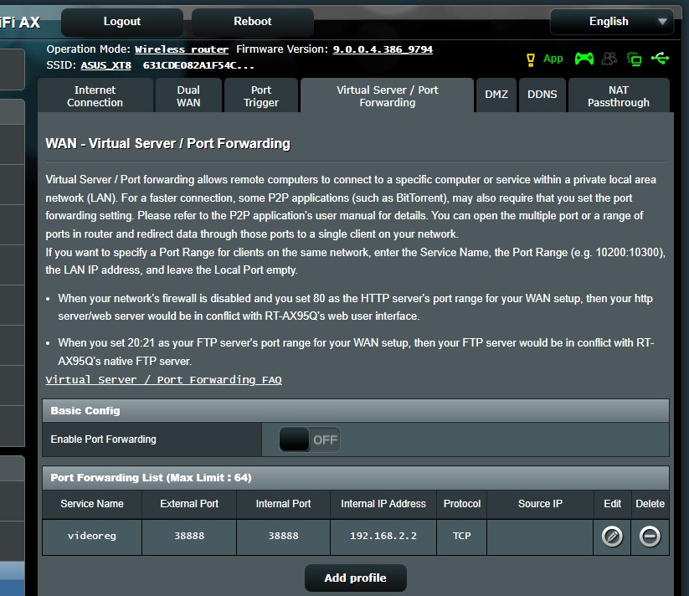This screenshot has height=596, width=689.
Task: Edit the videoreg forwarding rule
Action: pos(611,537)
